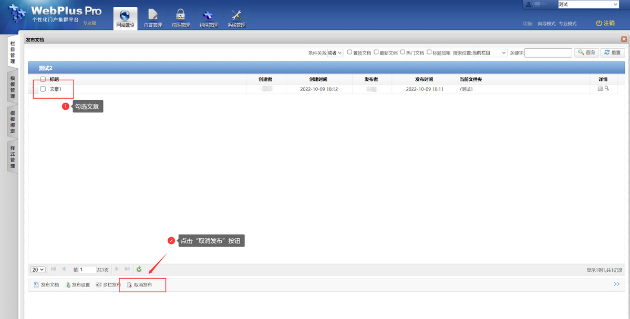Viewport: 630px width, 319px height.
Task: Select the 样式管理 side tab
Action: [13, 157]
